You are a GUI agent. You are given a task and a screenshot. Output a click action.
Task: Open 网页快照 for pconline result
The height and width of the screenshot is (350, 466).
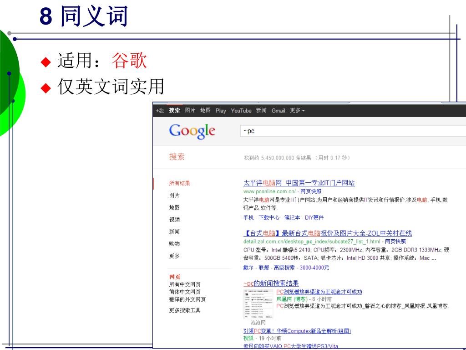coord(311,191)
